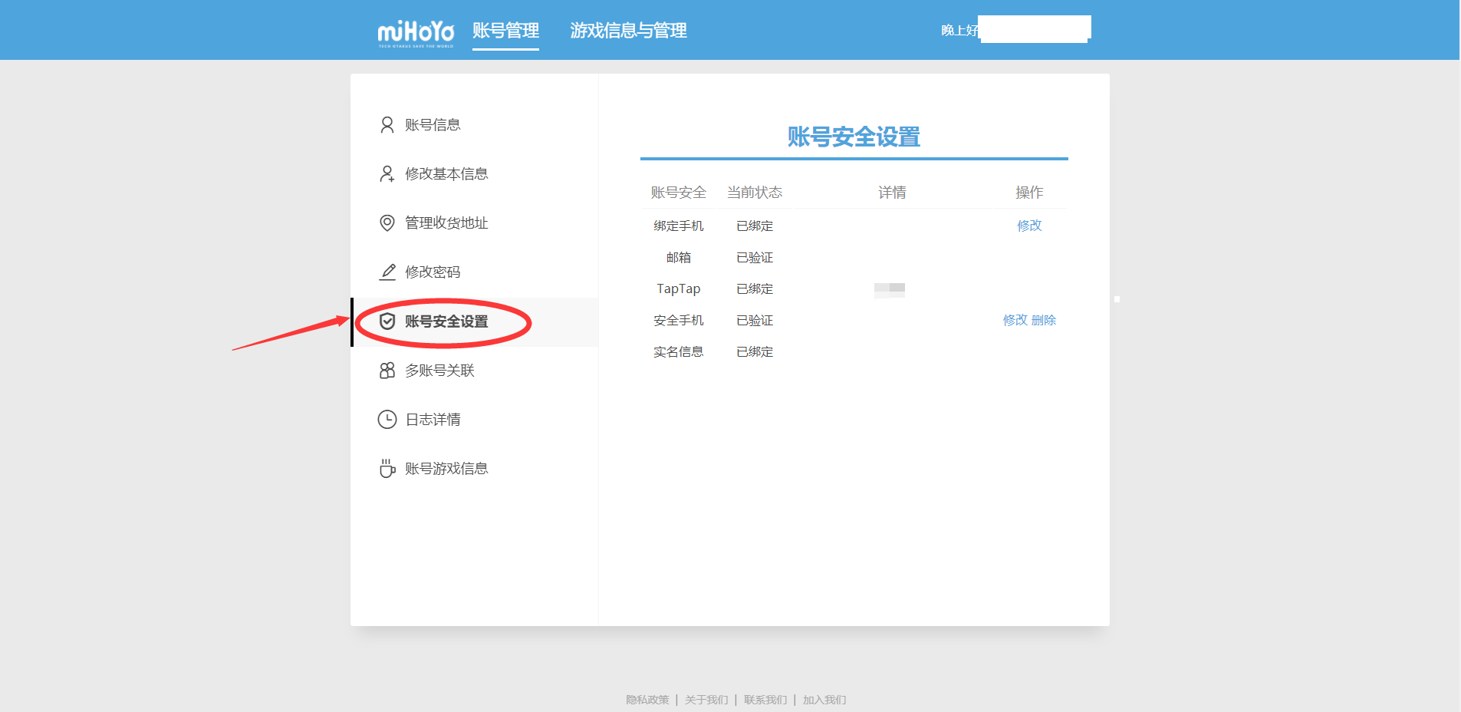
Task: Open the 联系我们 footer link
Action: pos(765,700)
